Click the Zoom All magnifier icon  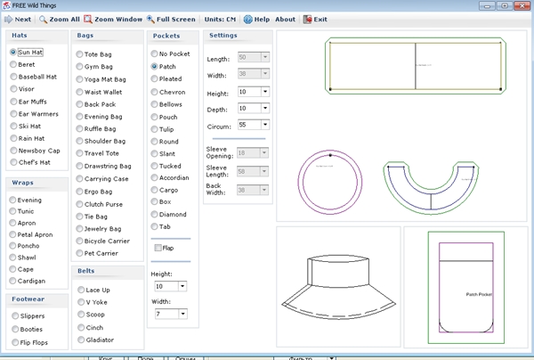[x=43, y=19]
